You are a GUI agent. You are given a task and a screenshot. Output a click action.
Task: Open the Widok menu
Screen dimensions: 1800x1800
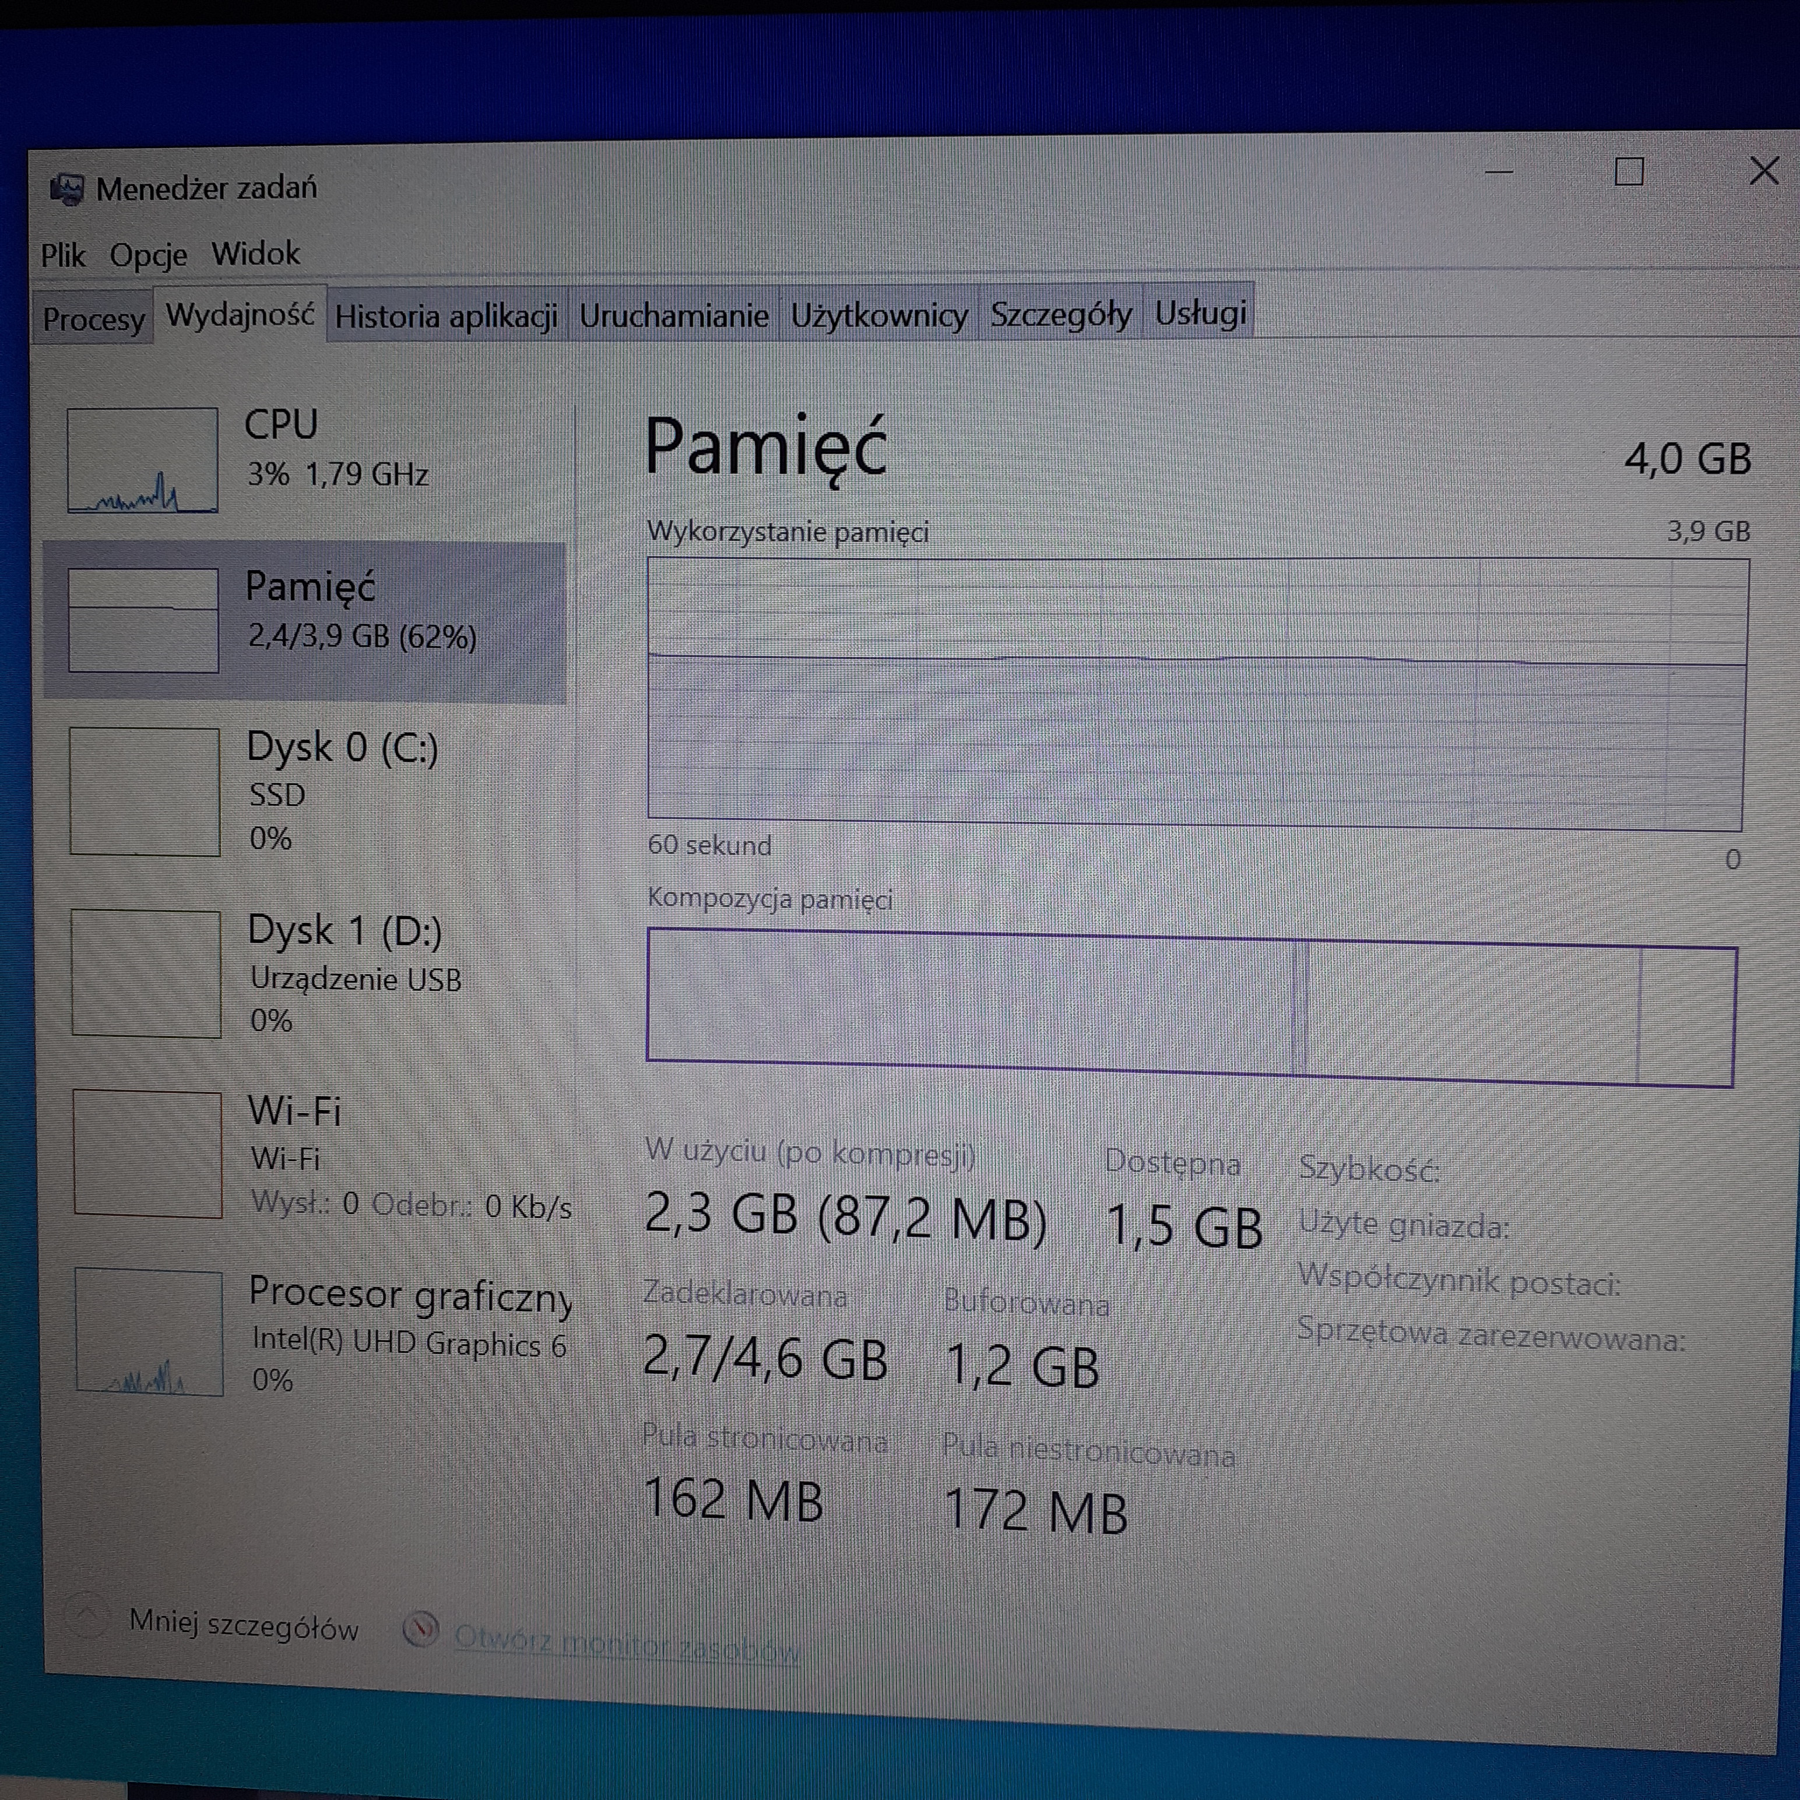click(255, 254)
